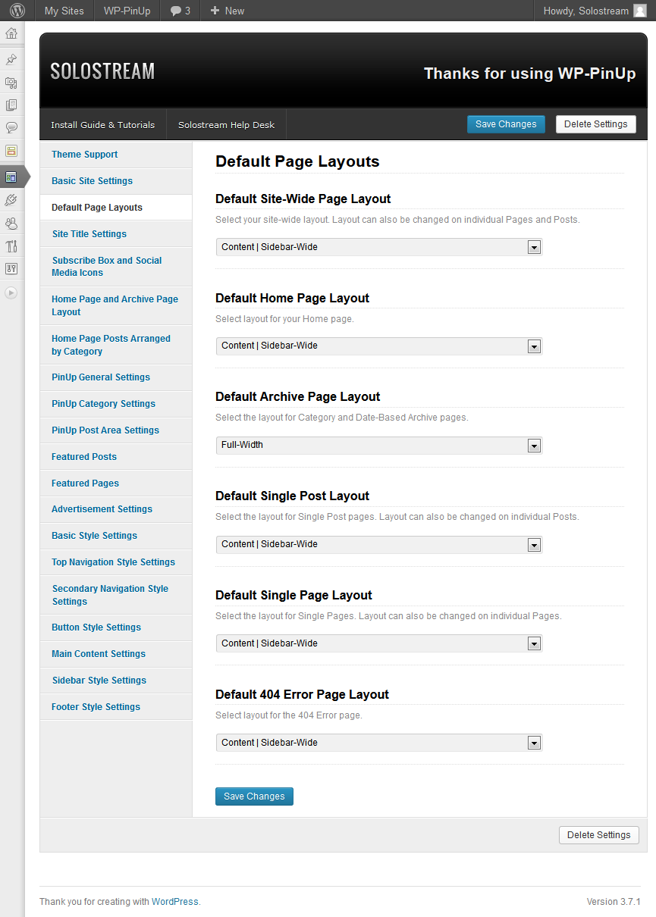Open pending comments bubble showing 3
The width and height of the screenshot is (656, 917).
tap(180, 11)
